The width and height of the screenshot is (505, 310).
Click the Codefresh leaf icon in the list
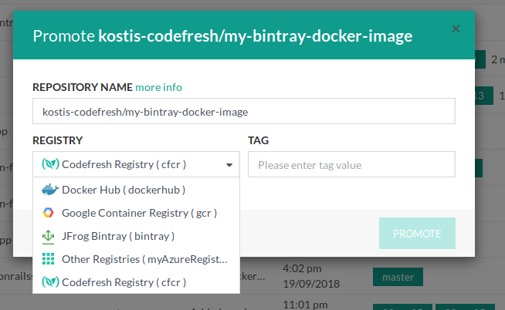point(49,282)
